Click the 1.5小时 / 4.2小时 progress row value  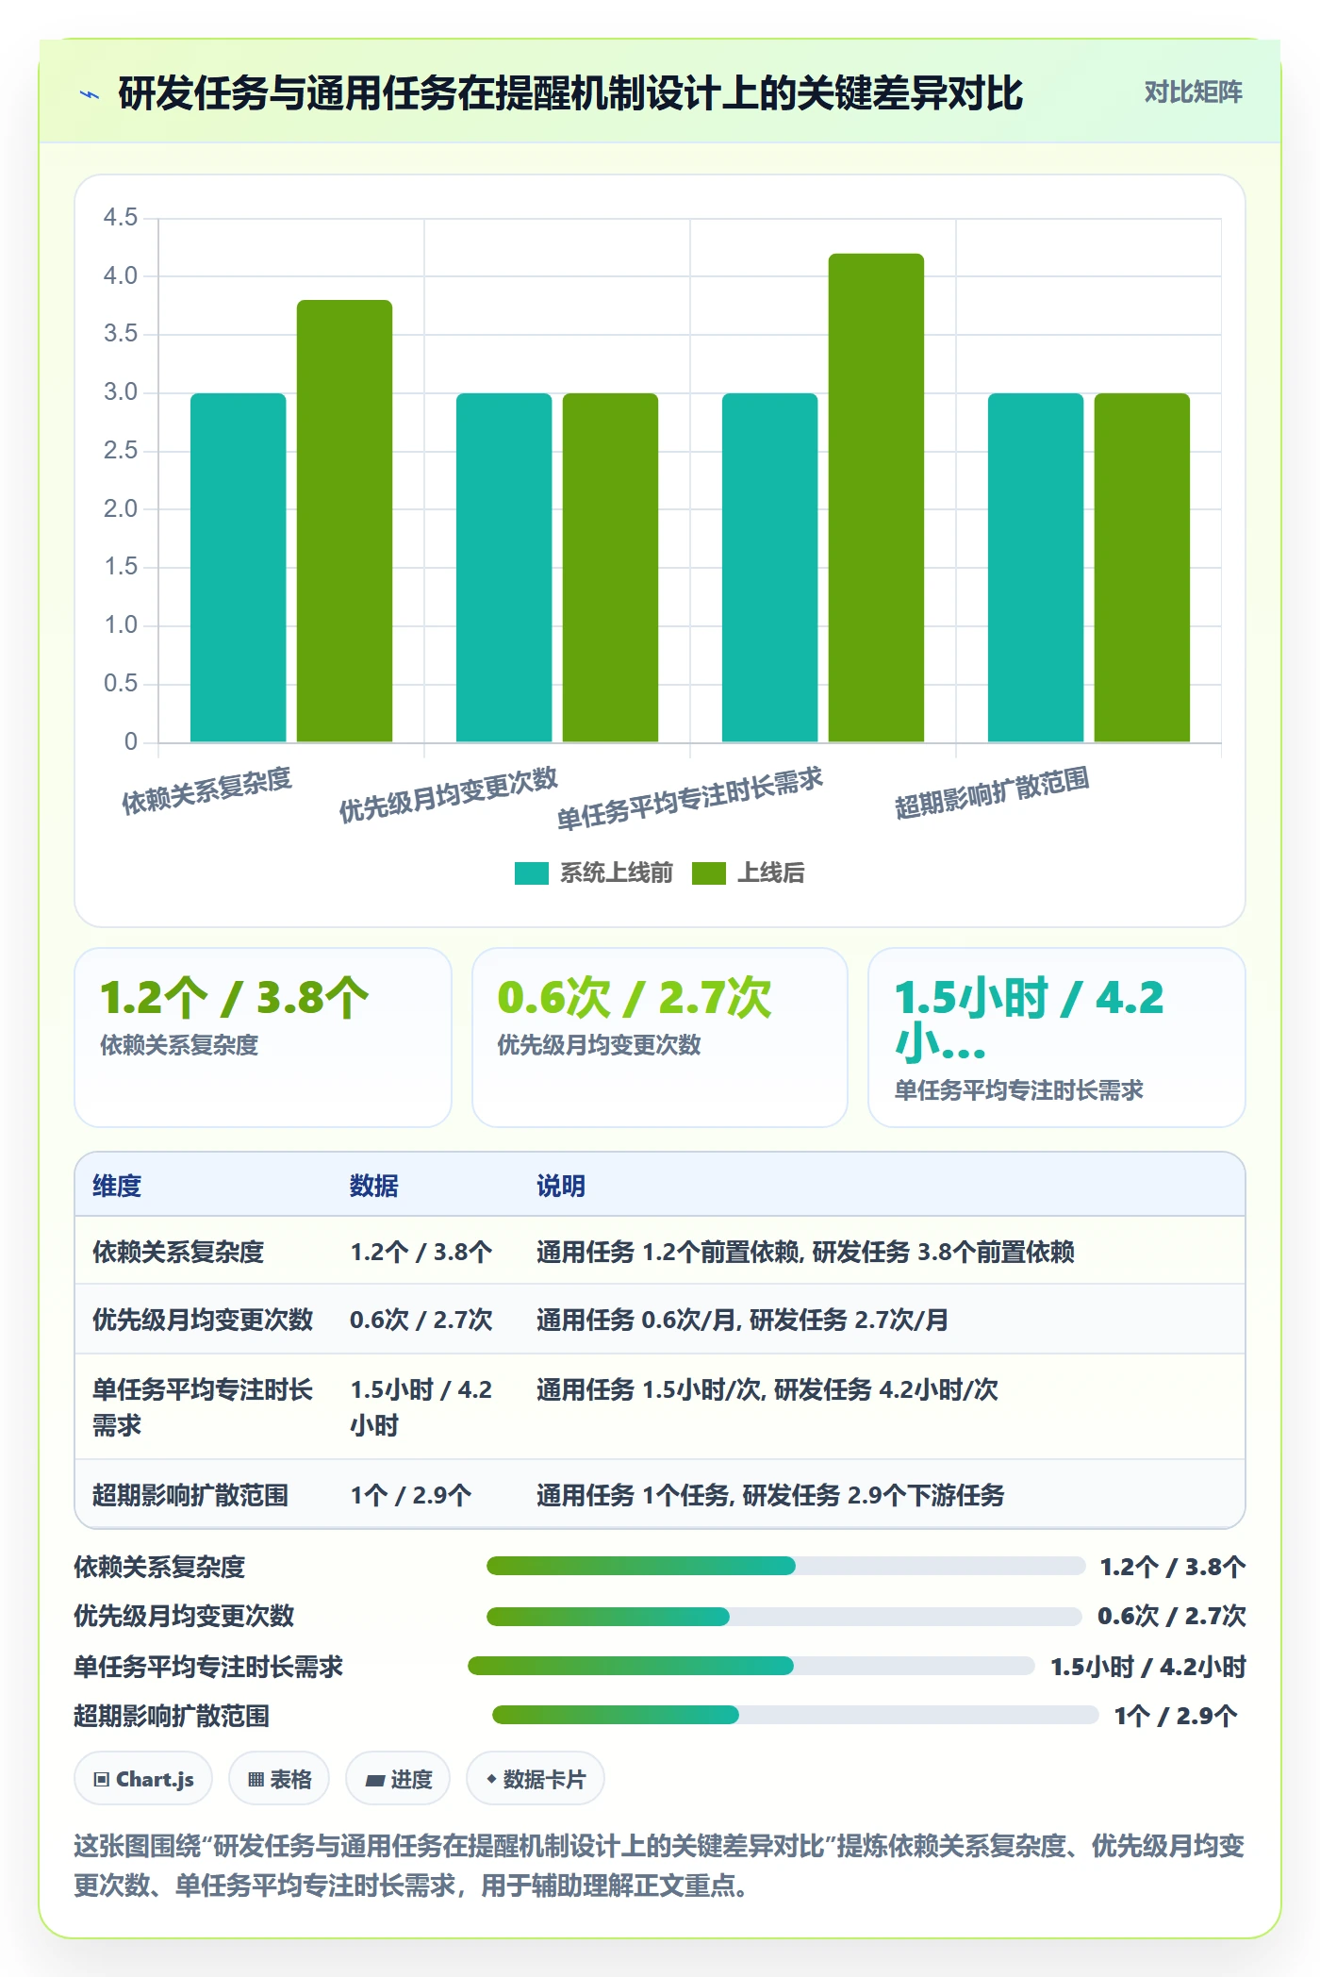1148,1667
